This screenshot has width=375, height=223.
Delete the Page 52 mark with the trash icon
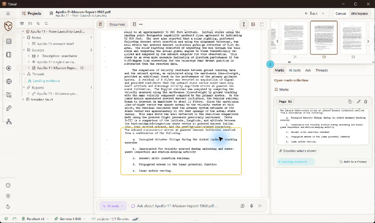[366, 102]
